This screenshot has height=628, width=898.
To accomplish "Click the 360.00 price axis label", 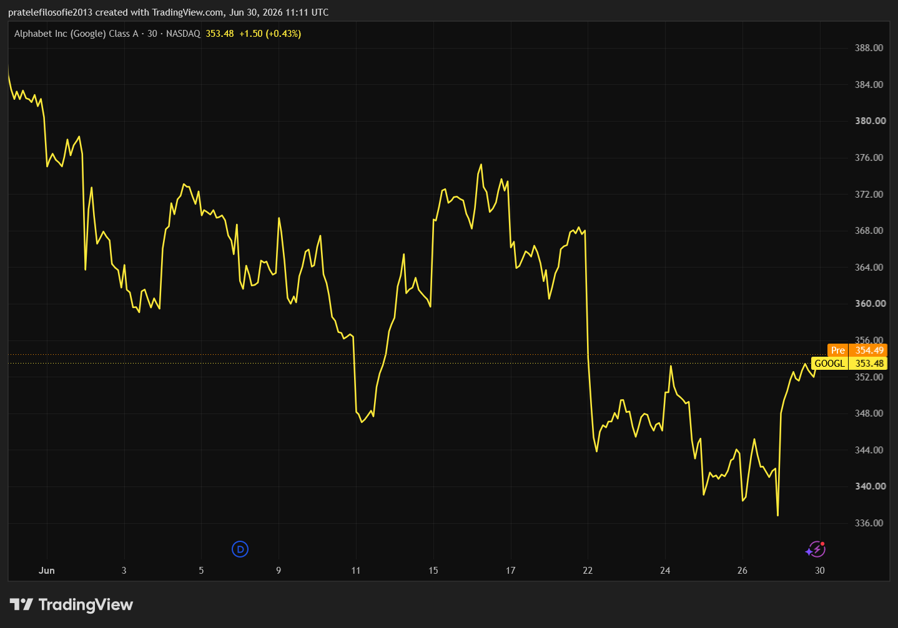I will pos(870,304).
